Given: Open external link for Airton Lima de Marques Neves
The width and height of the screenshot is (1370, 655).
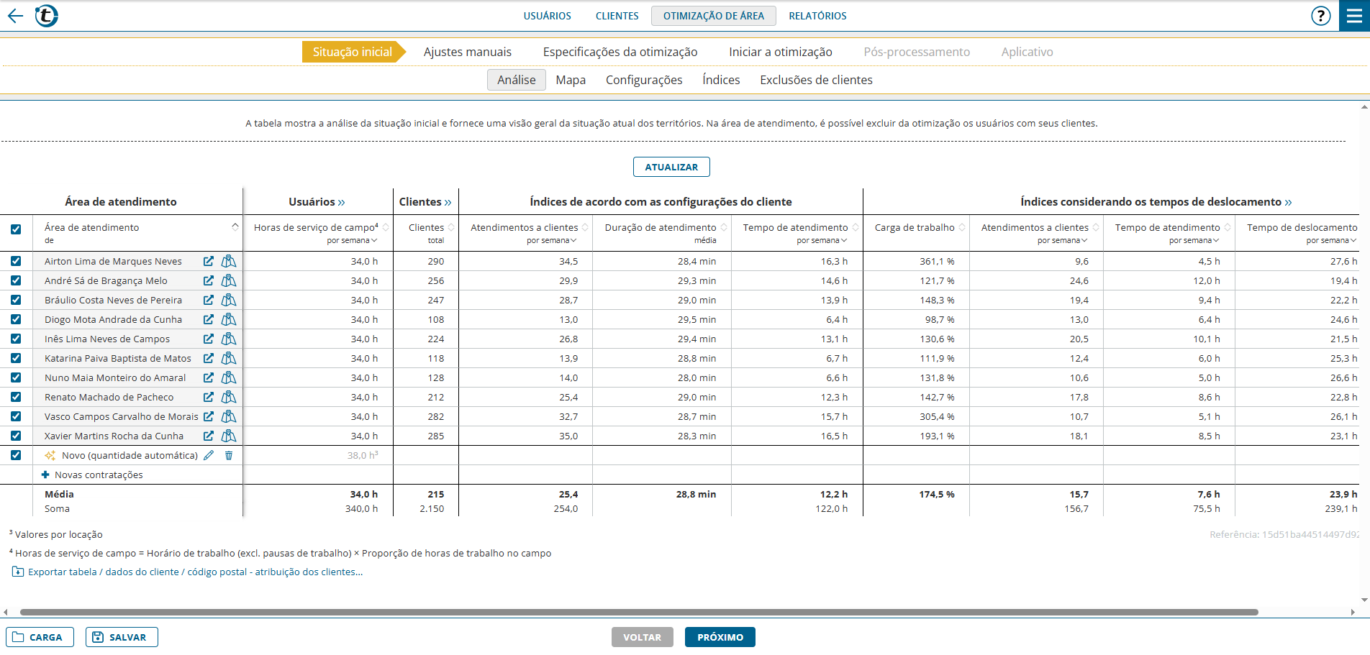Looking at the screenshot, I should tap(209, 262).
